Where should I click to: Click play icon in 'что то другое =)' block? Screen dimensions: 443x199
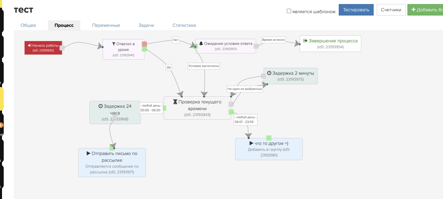pos(251,143)
